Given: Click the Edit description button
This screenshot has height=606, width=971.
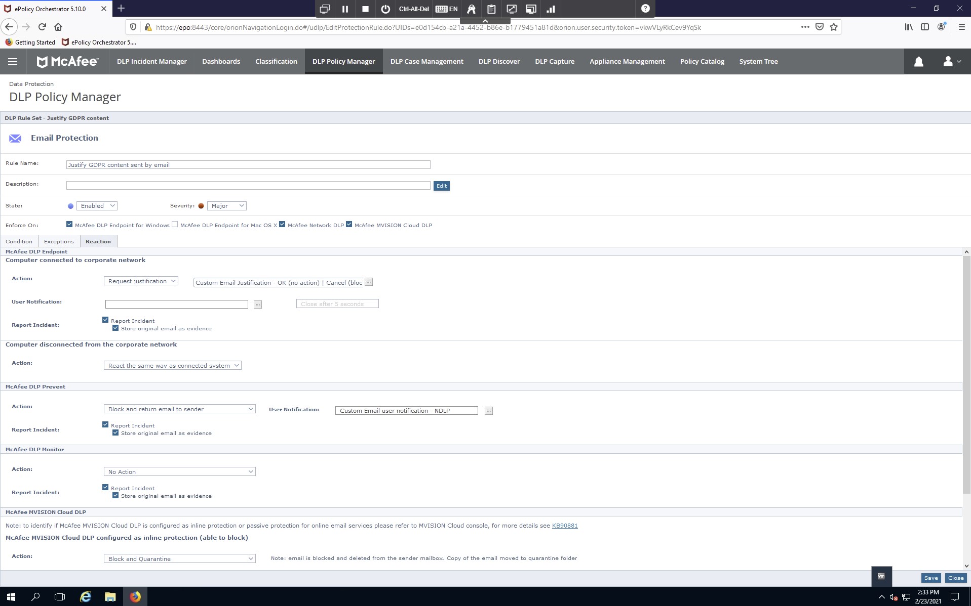Looking at the screenshot, I should (x=442, y=186).
